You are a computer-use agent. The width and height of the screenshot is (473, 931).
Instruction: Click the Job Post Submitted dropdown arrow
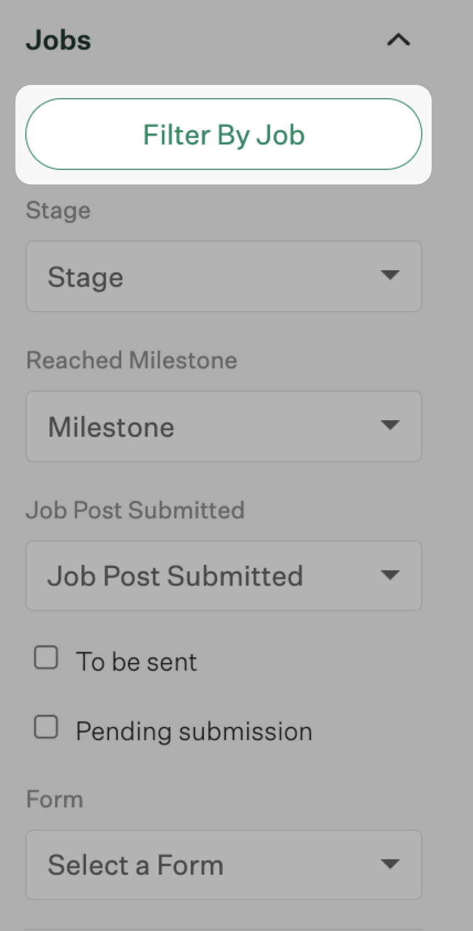pos(390,575)
